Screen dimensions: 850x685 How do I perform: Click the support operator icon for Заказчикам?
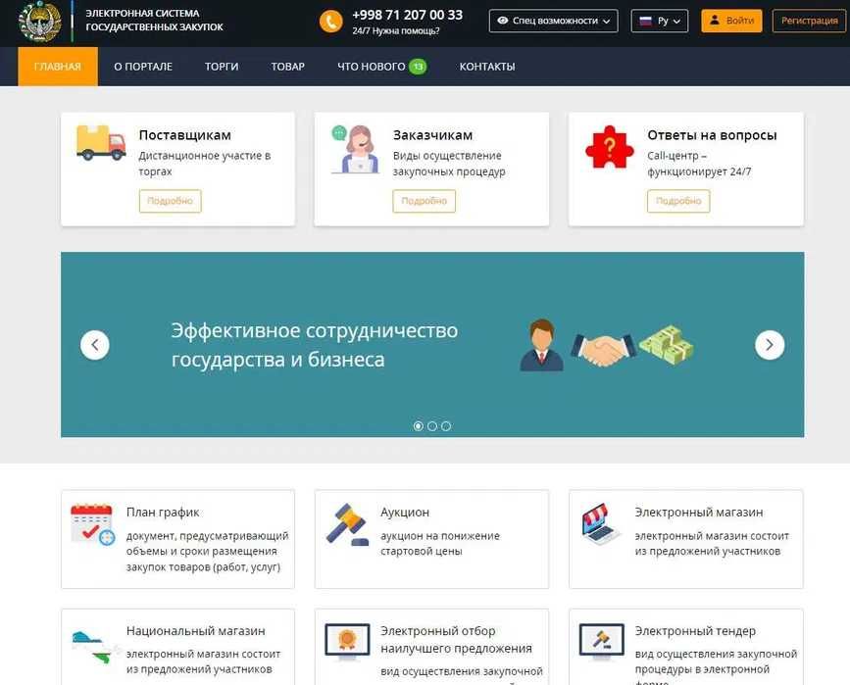tap(355, 149)
